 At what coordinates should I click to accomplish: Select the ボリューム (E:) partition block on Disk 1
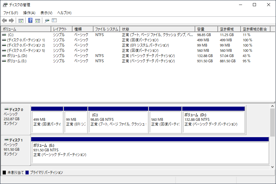click(150, 150)
